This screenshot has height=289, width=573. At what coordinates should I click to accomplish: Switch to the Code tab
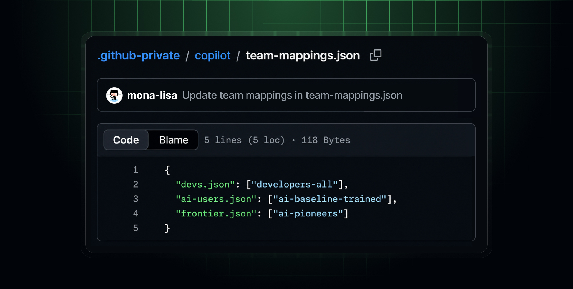(126, 140)
